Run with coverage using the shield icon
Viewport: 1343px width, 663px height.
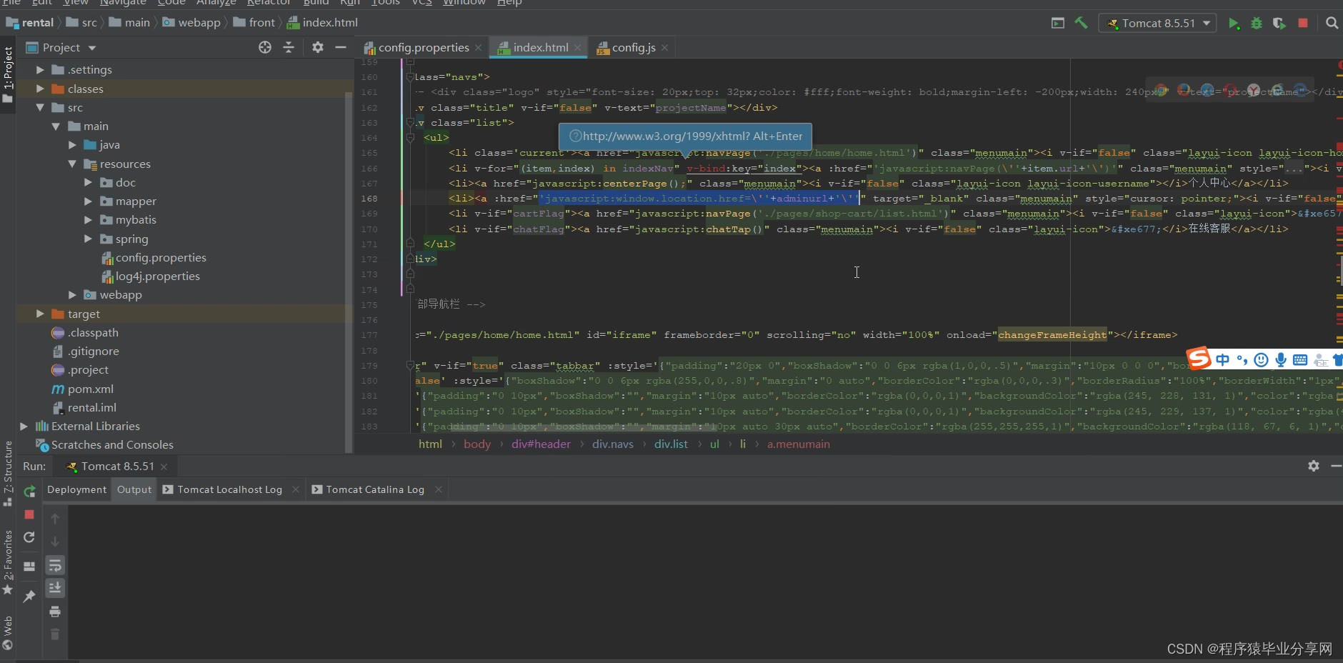tap(1279, 24)
